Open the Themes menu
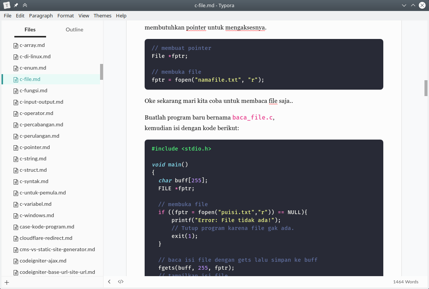The image size is (429, 289). (102, 16)
